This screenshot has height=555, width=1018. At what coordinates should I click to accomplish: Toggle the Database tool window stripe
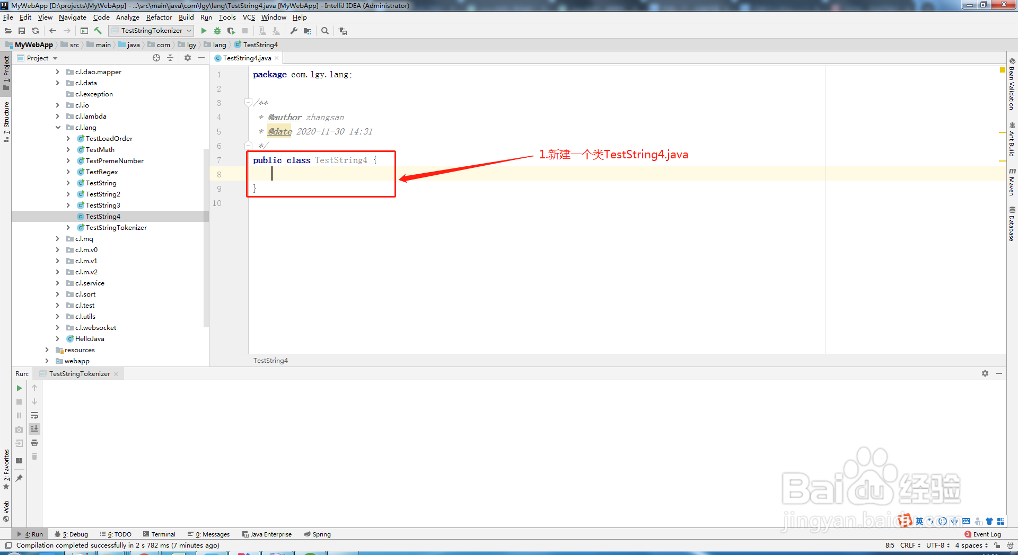(1012, 223)
